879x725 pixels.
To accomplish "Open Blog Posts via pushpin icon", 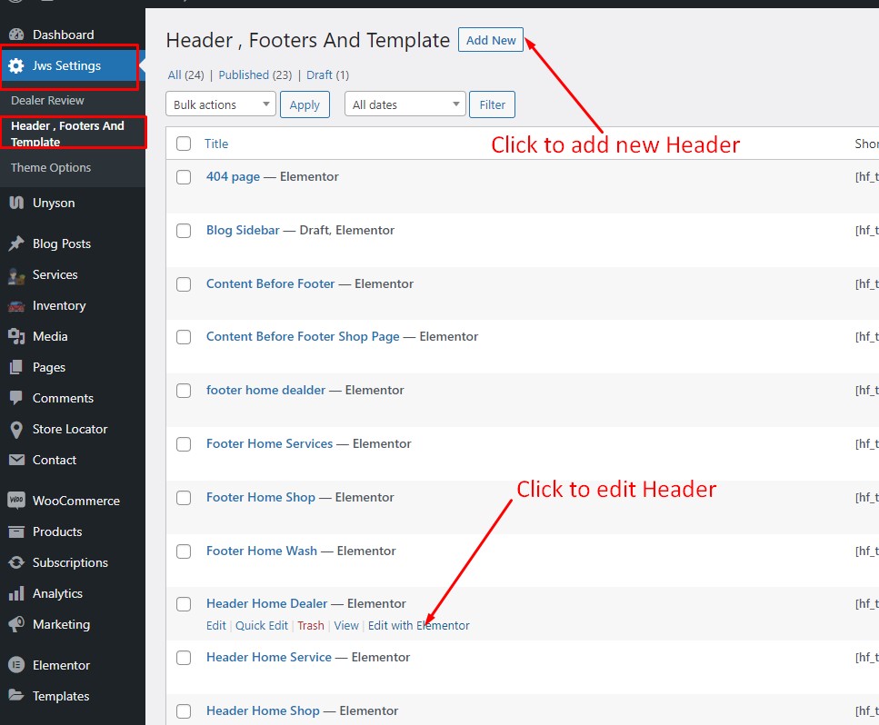I will pyautogui.click(x=15, y=243).
